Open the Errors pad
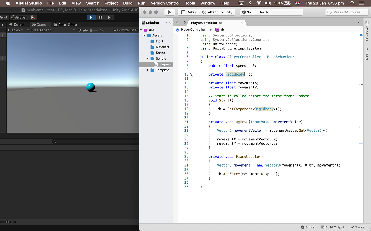The image size is (371, 231). click(308, 227)
